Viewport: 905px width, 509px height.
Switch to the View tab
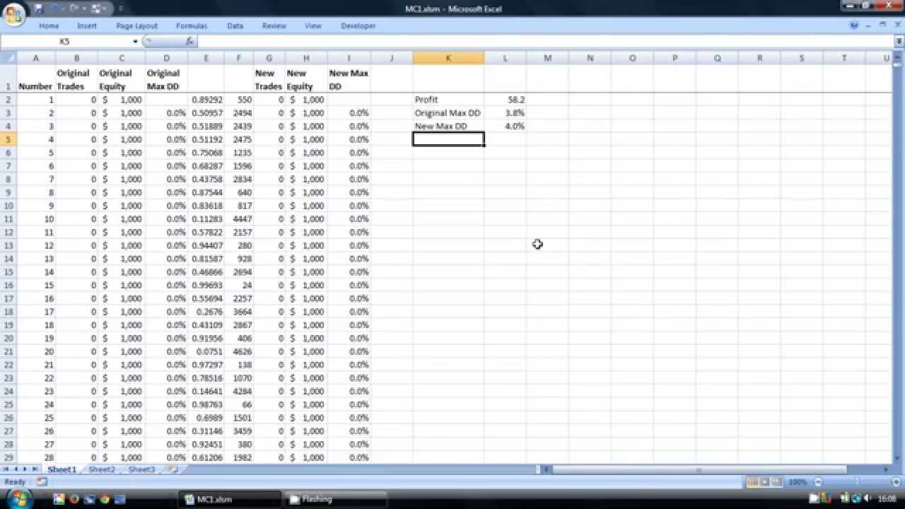[313, 25]
